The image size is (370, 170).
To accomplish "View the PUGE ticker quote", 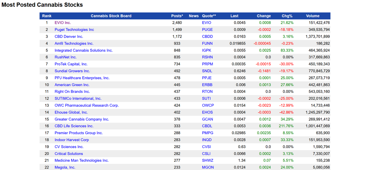I will pyautogui.click(x=207, y=30).
